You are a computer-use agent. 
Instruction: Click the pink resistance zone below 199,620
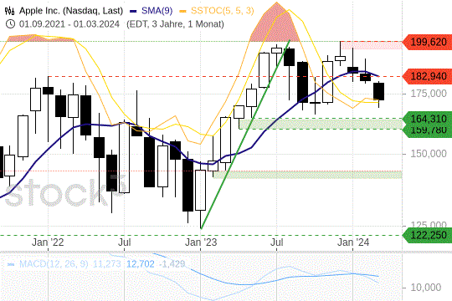coord(372,45)
